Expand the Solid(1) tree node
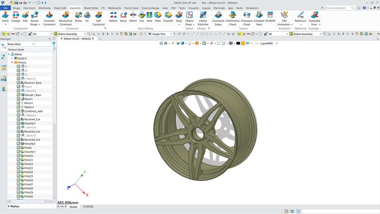The height and width of the screenshot is (214, 380). point(12,58)
